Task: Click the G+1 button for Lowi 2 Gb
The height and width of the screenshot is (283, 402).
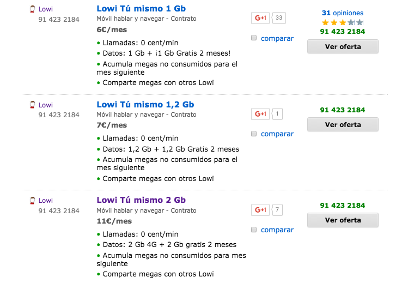Action: tap(260, 210)
